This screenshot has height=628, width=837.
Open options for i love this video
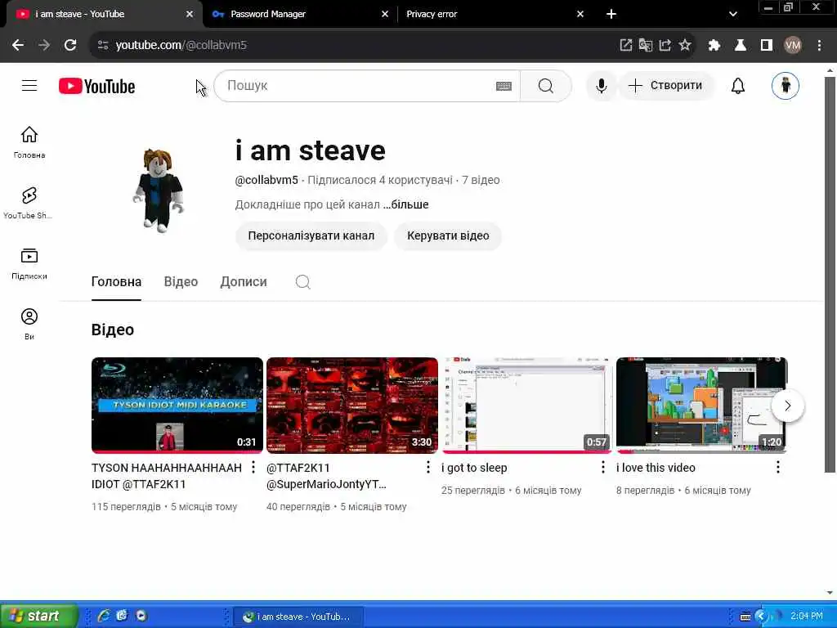(778, 467)
